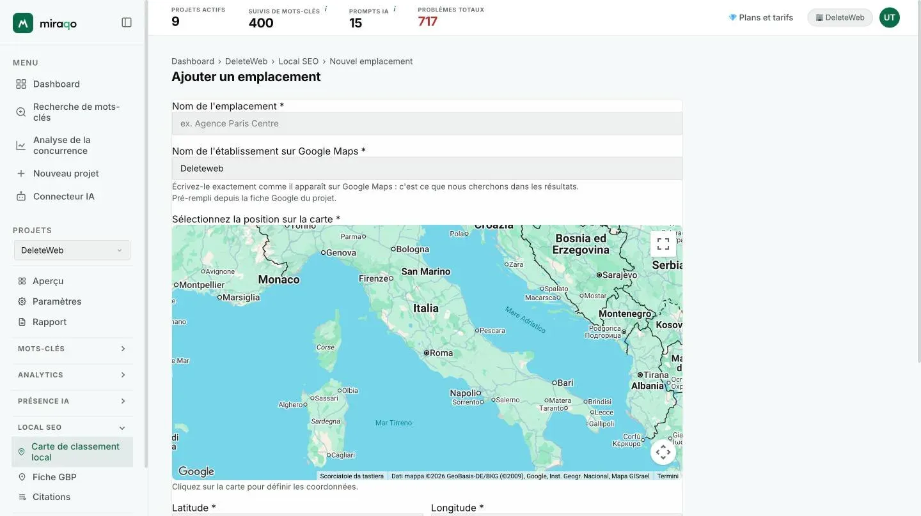This screenshot has width=921, height=516.
Task: Toggle fullscreen view on the map
Action: (663, 244)
